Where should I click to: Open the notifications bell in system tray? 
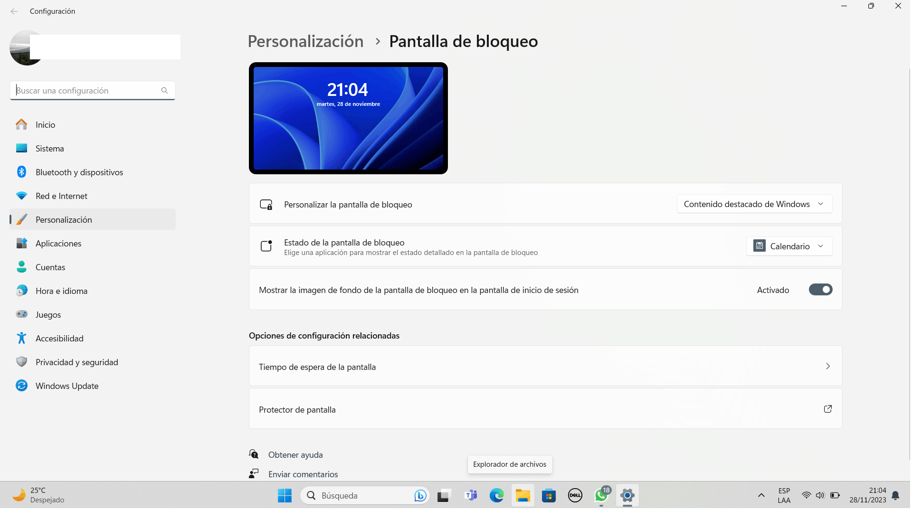click(x=895, y=496)
